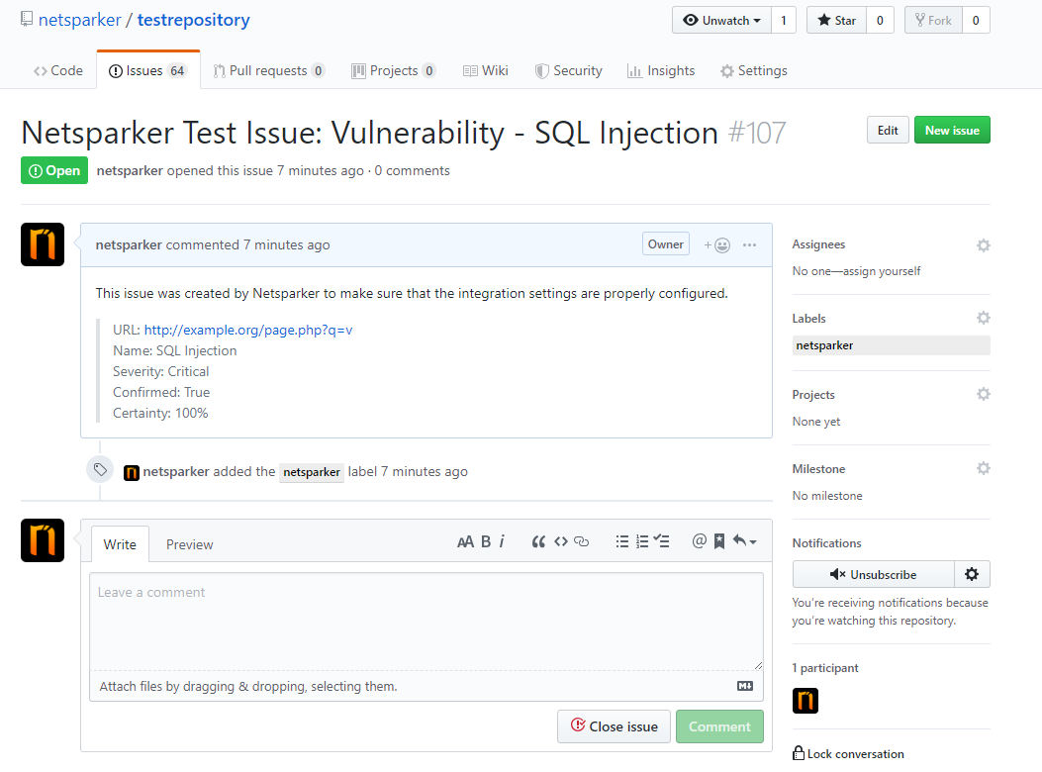Switch to the Preview tab
This screenshot has width=1042, height=772.
[x=189, y=543]
